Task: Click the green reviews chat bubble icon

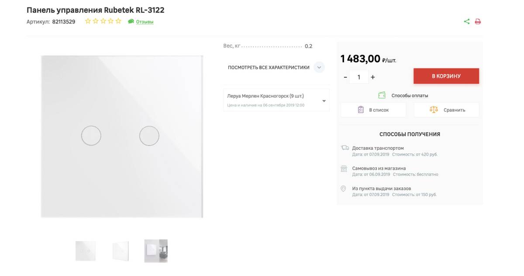Action: point(131,21)
